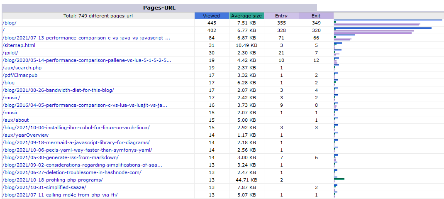Click the calling-md4c-from-php-via-ffi link
The width and height of the screenshot is (444, 199).
point(60,195)
